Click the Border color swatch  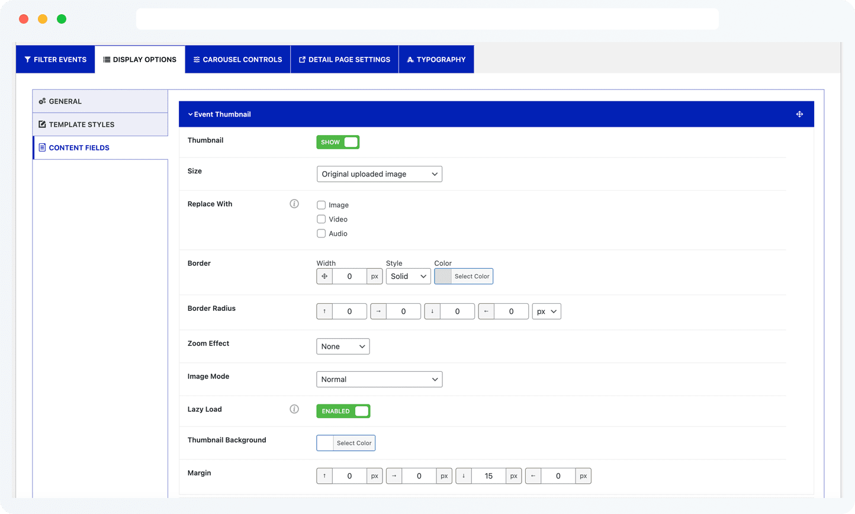coord(443,277)
